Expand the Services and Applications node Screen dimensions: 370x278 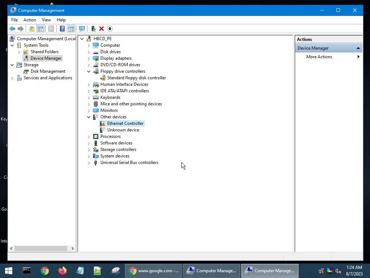coord(12,78)
